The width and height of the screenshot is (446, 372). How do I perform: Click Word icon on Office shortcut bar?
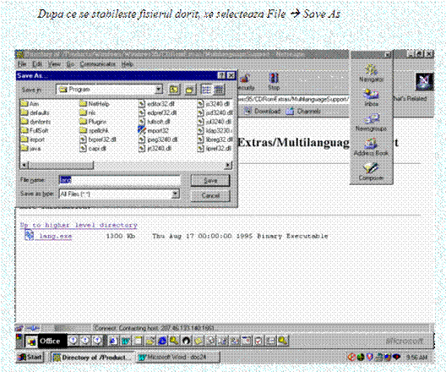(x=125, y=341)
